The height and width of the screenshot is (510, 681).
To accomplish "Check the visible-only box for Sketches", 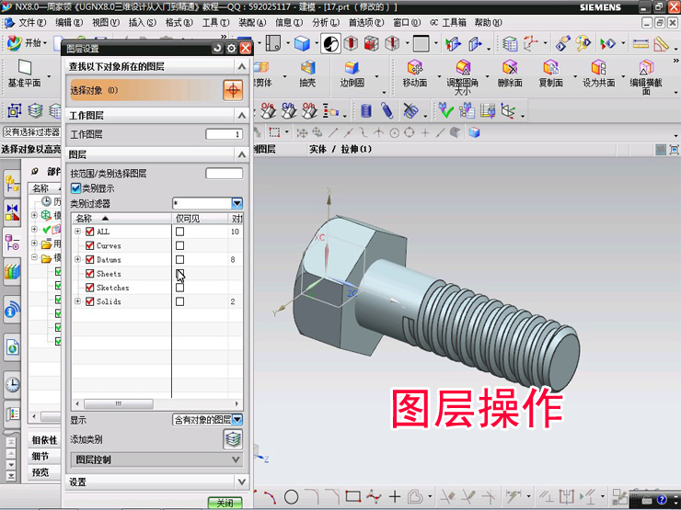I will pyautogui.click(x=179, y=288).
